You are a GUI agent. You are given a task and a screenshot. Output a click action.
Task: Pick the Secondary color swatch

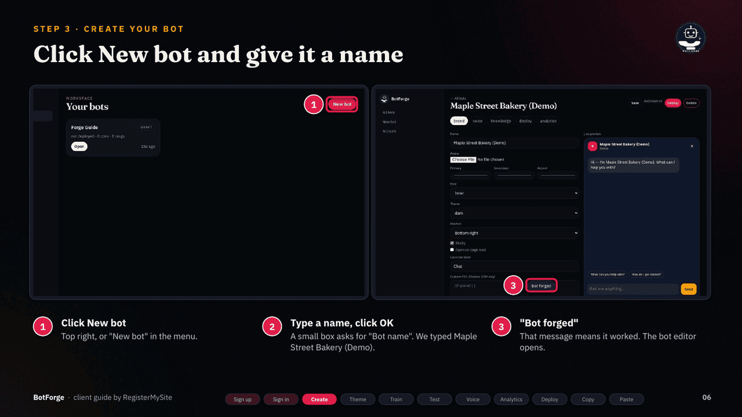click(514, 174)
